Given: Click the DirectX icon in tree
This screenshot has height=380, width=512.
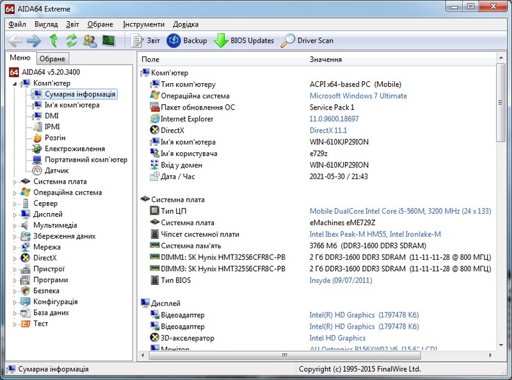Looking at the screenshot, I should tap(26, 258).
